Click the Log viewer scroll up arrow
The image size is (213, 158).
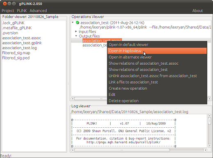tap(209, 116)
